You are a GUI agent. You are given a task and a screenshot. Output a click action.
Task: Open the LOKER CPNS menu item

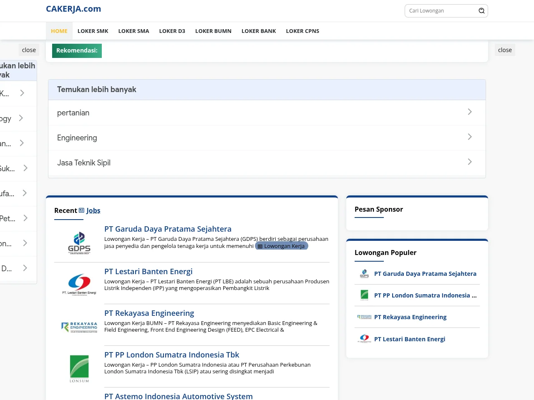coord(302,31)
